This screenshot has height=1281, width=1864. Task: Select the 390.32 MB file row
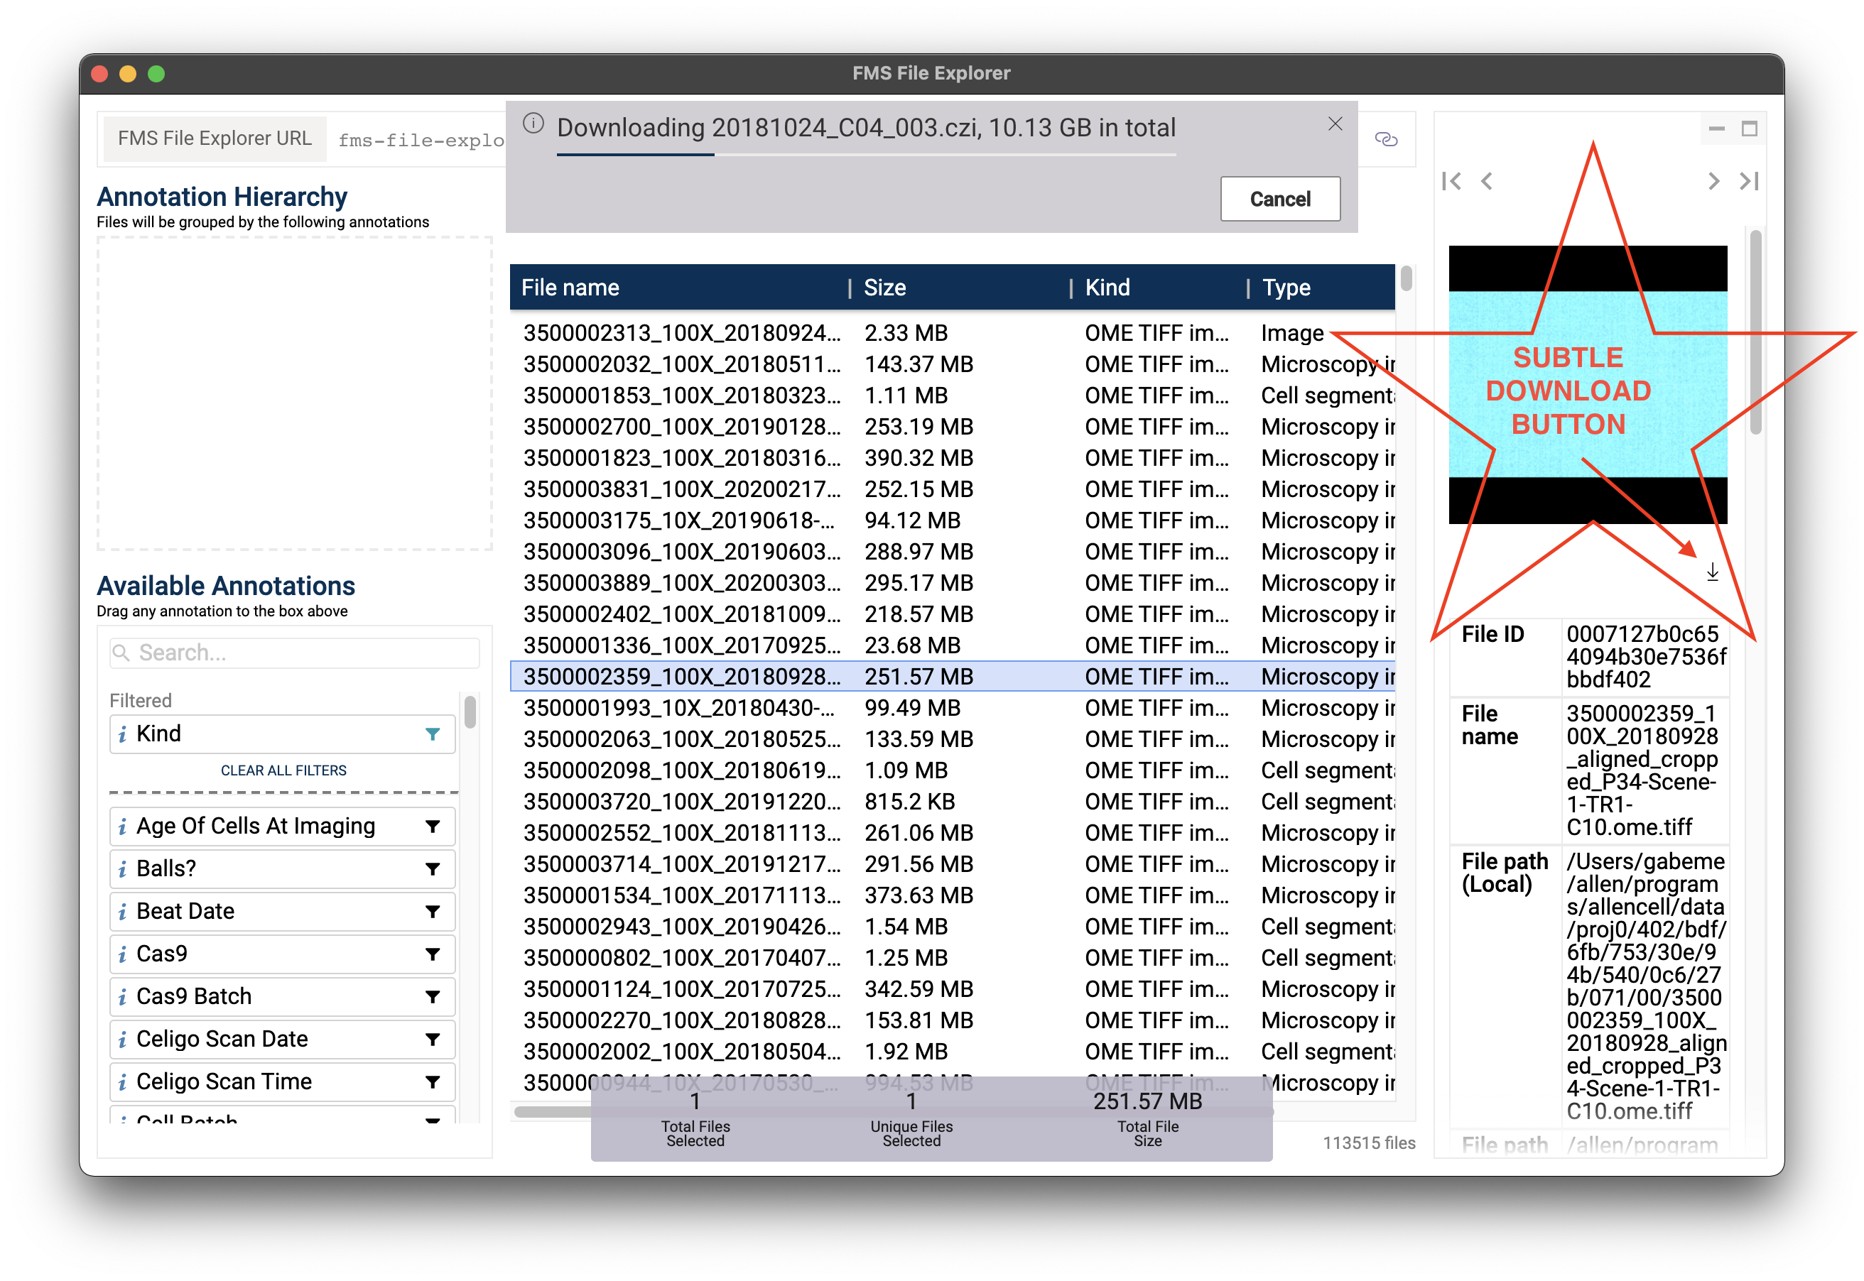(952, 458)
